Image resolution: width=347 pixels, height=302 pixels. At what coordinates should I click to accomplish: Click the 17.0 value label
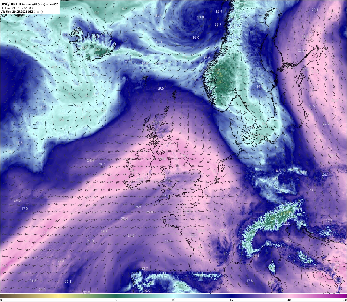click(24, 209)
